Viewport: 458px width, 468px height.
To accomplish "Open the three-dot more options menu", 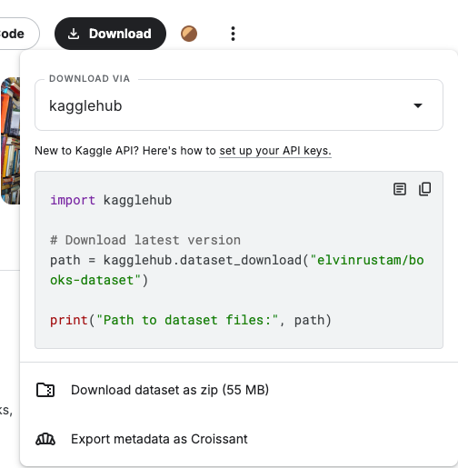I will [233, 34].
